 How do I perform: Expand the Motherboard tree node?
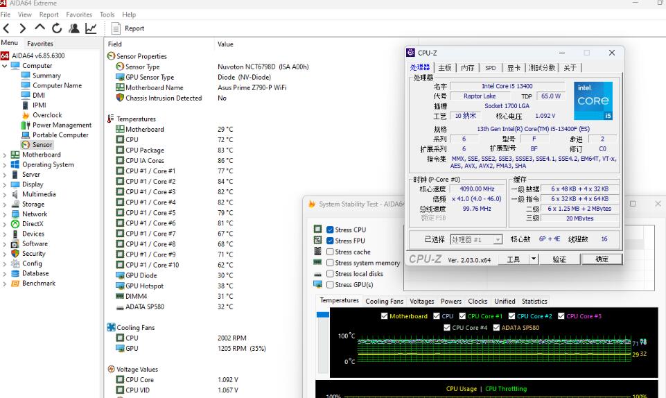(5, 155)
